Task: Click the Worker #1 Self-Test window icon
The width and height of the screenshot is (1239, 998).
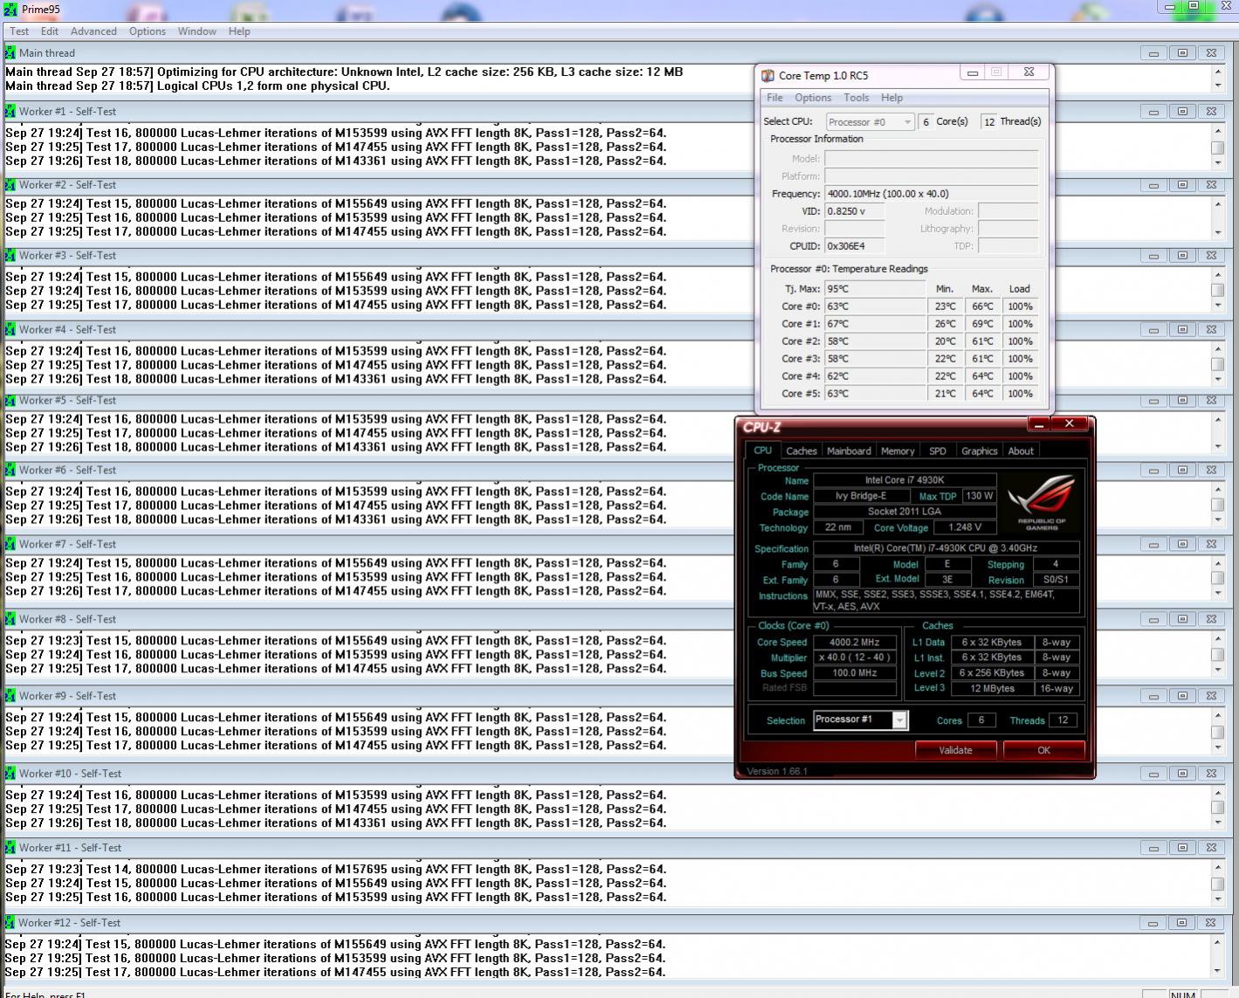Action: pos(10,111)
